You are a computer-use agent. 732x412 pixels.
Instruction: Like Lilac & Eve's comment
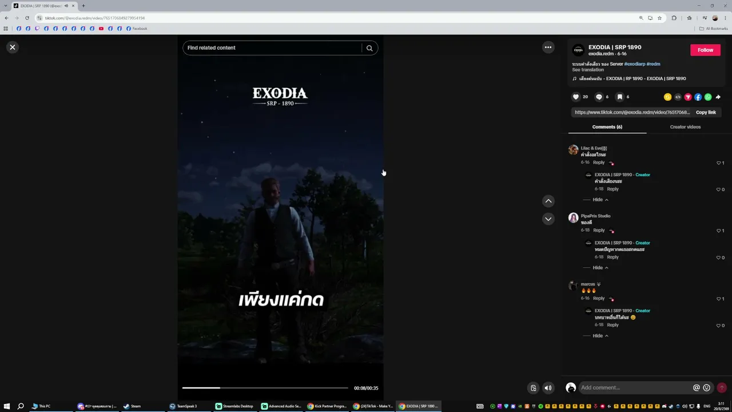point(719,163)
